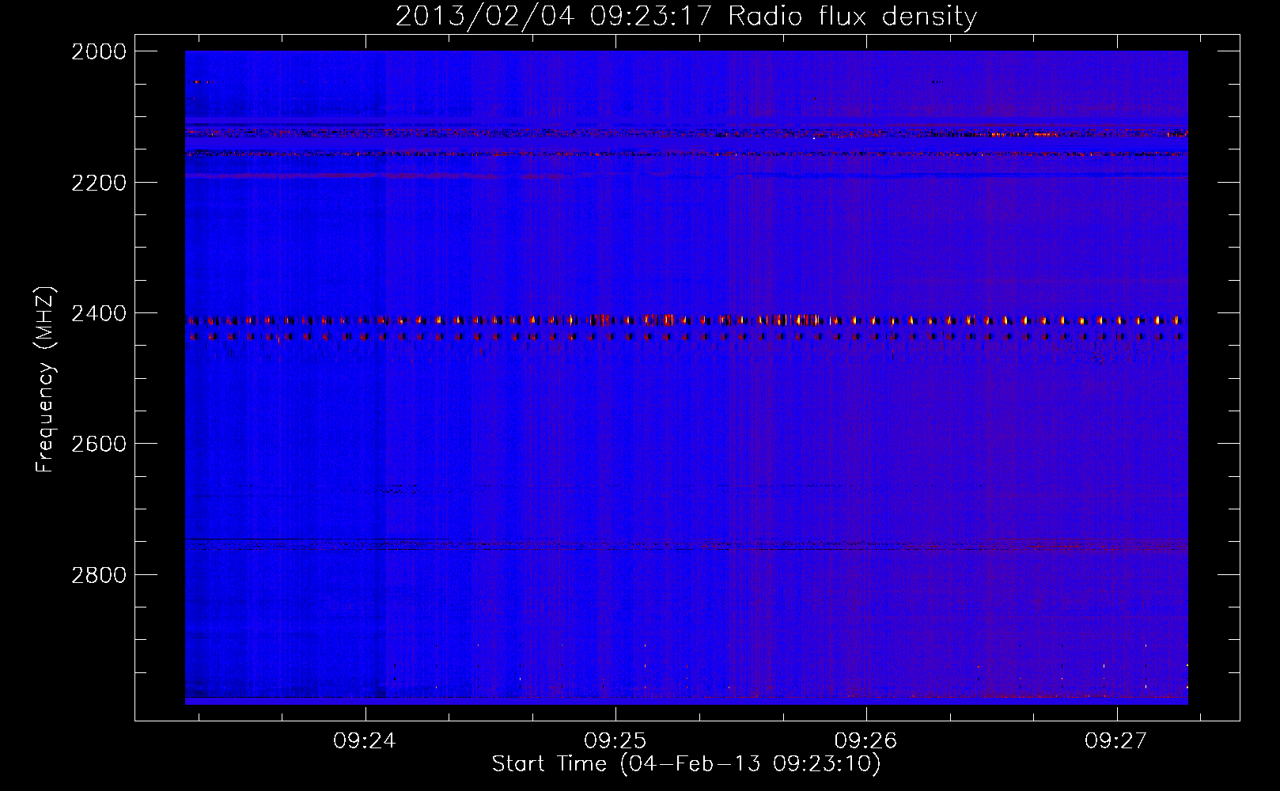The height and width of the screenshot is (791, 1280).
Task: Click the bright pulsed band near 2400 MHz
Action: tap(686, 320)
